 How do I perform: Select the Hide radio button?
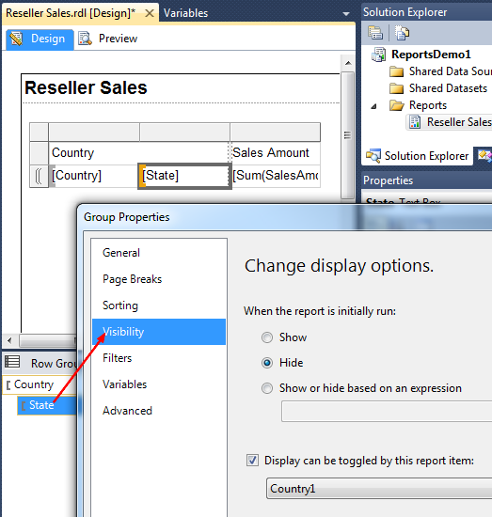[267, 363]
